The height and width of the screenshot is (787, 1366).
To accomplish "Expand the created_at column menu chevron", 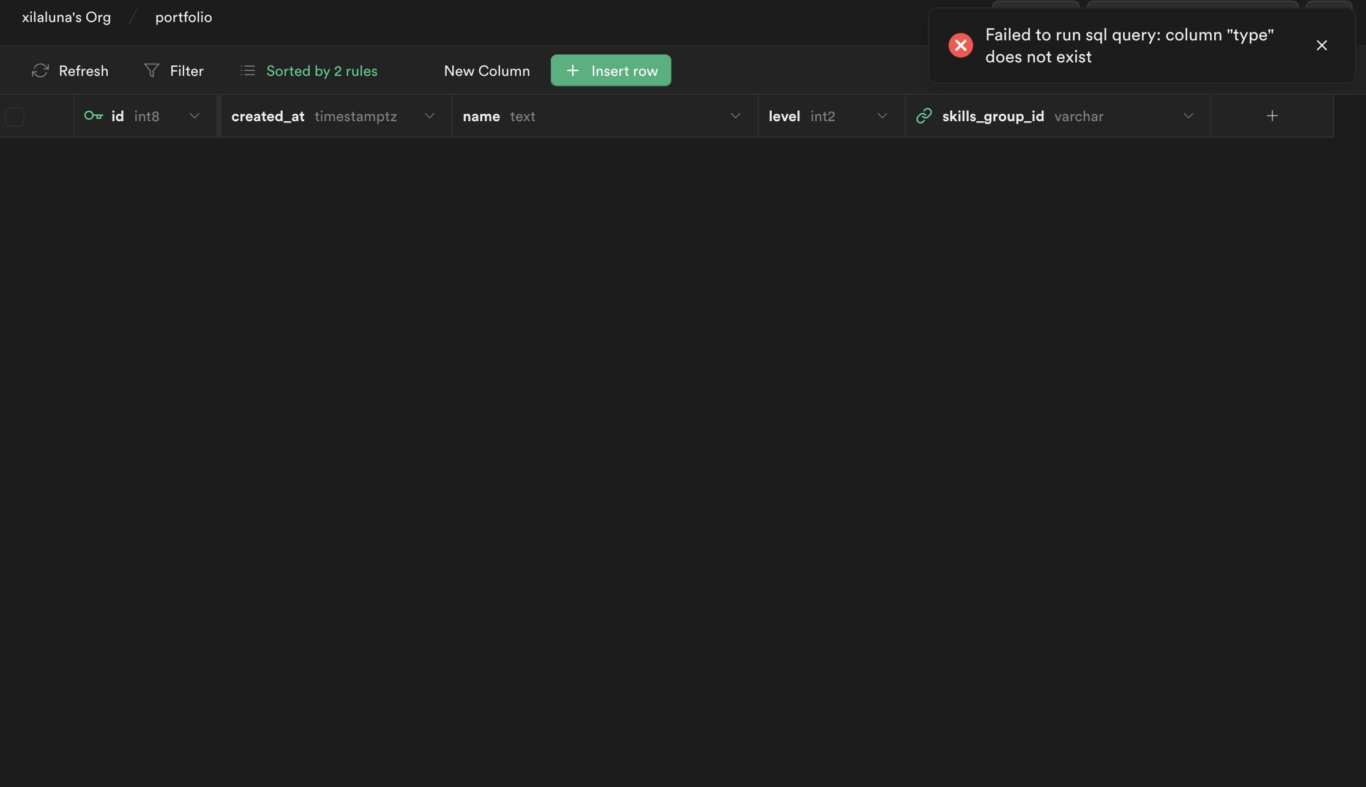I will click(x=430, y=116).
